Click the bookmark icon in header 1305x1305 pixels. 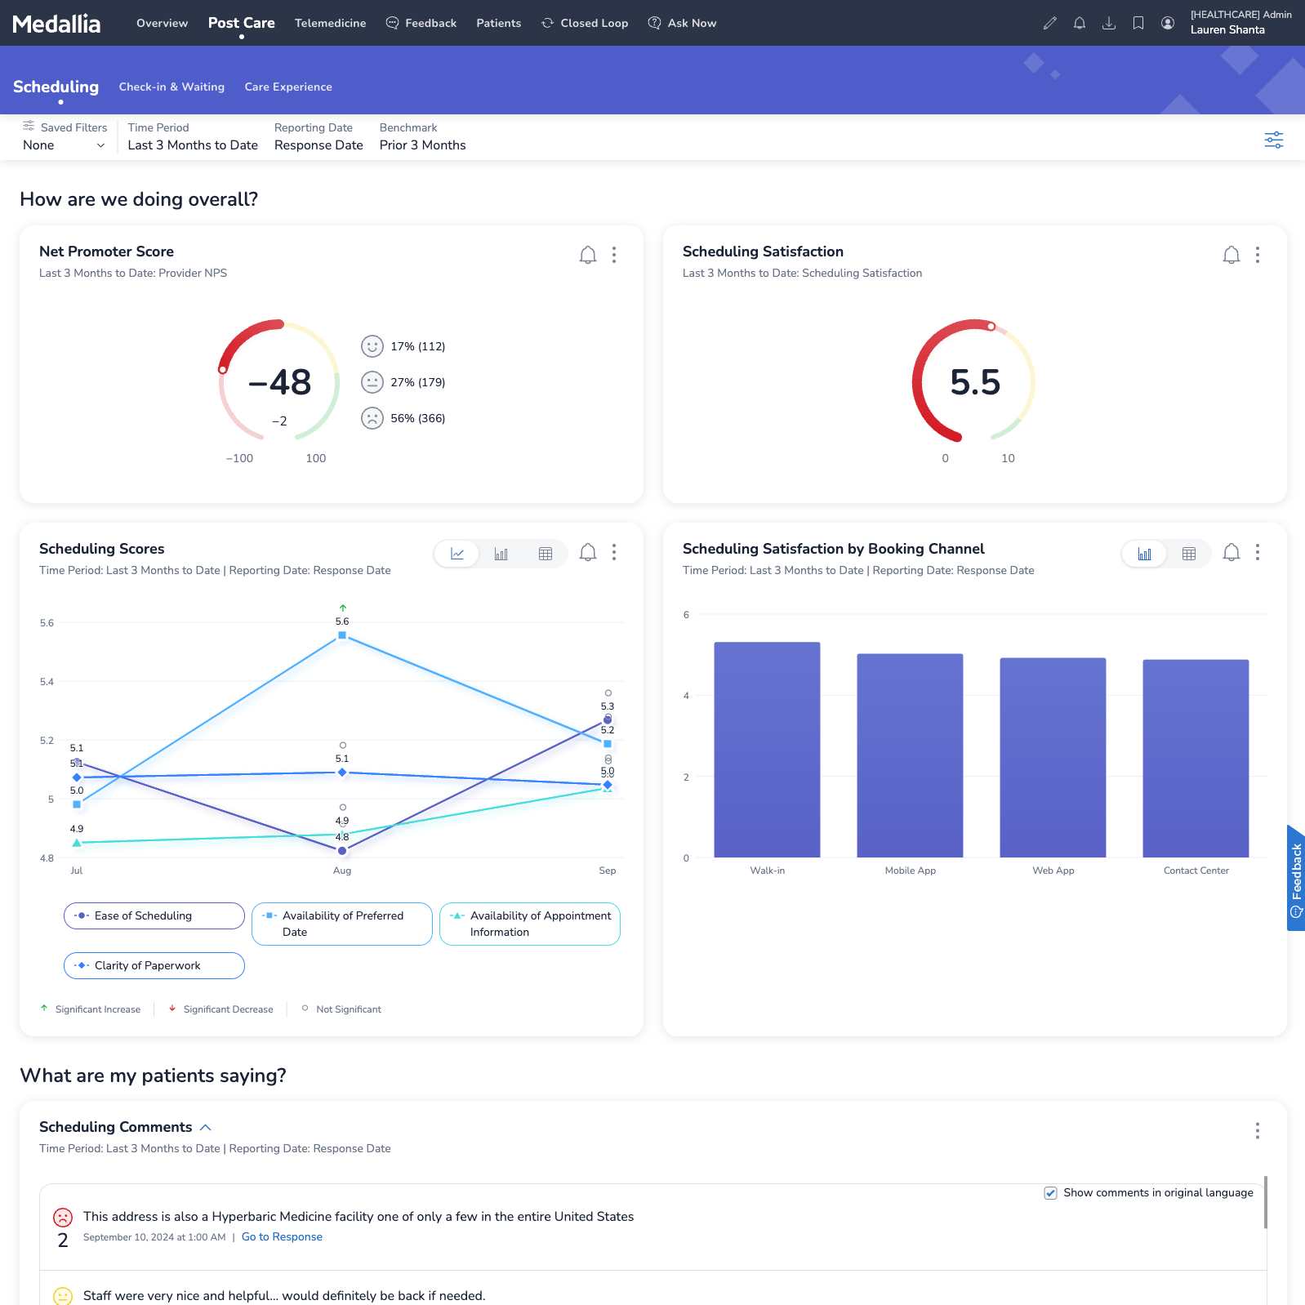[x=1138, y=23]
